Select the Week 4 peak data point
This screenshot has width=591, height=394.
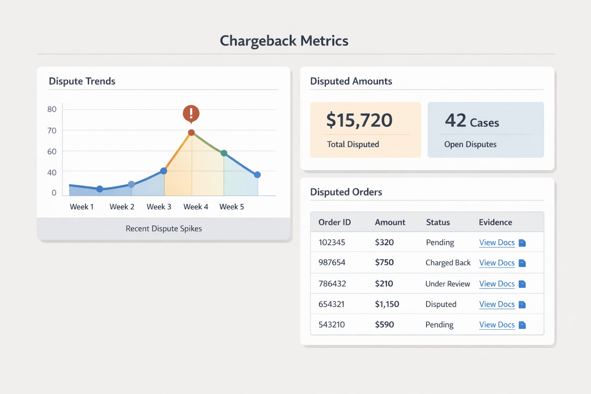pyautogui.click(x=191, y=133)
